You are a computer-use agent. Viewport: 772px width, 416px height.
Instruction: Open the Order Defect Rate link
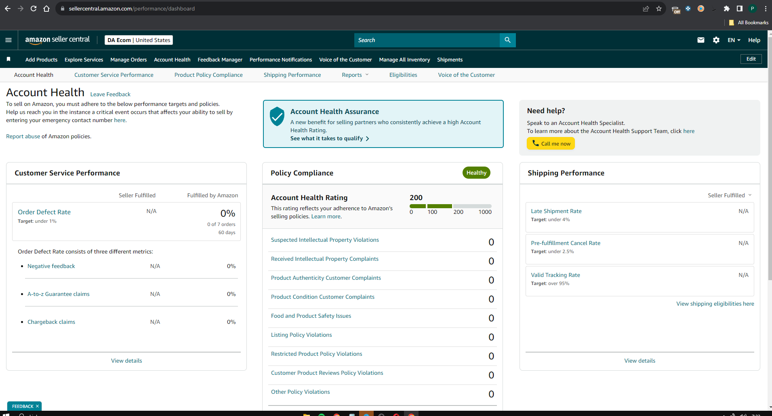pos(44,212)
